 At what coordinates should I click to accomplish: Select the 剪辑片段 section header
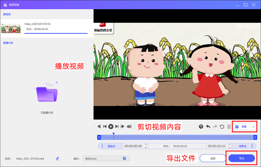point(8,43)
